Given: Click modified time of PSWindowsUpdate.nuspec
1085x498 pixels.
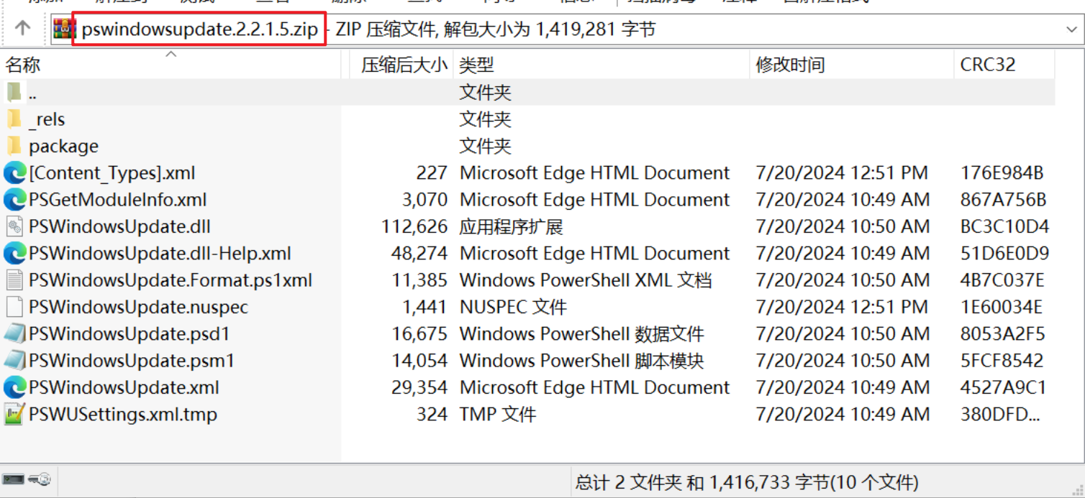Looking at the screenshot, I should tap(842, 308).
